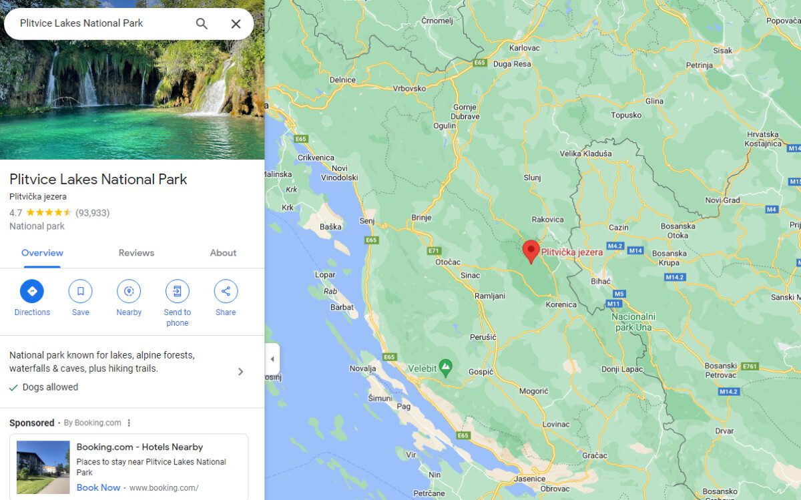Open Directions to Plitvice Lakes
The image size is (801, 500).
tap(32, 291)
